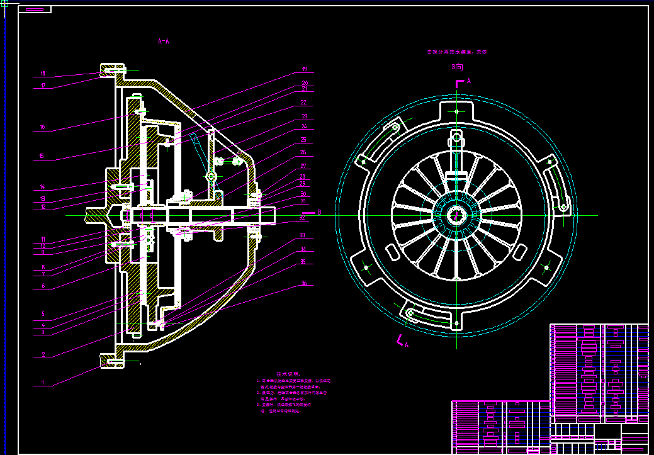Viewport: 654px width, 455px height.
Task: Select part number label "9"
Action: point(43,252)
